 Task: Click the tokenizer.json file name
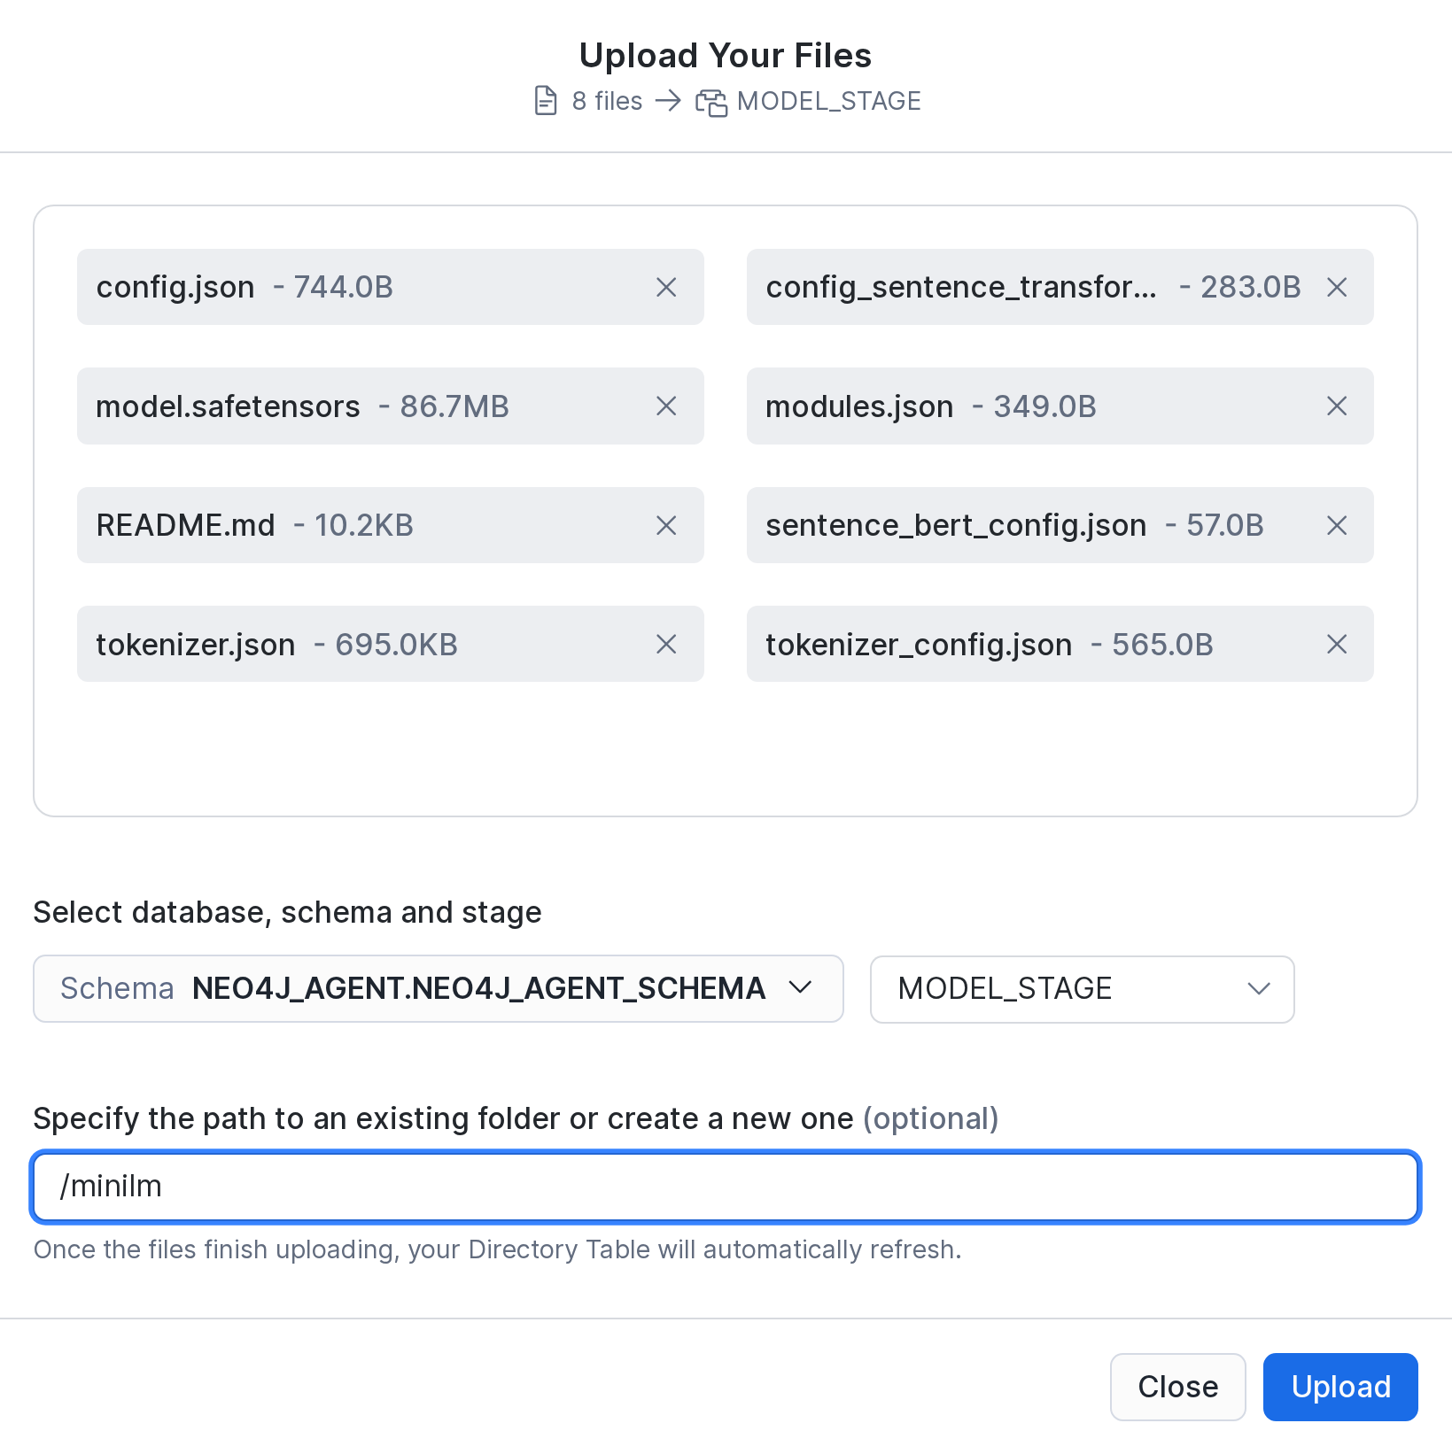tap(196, 645)
